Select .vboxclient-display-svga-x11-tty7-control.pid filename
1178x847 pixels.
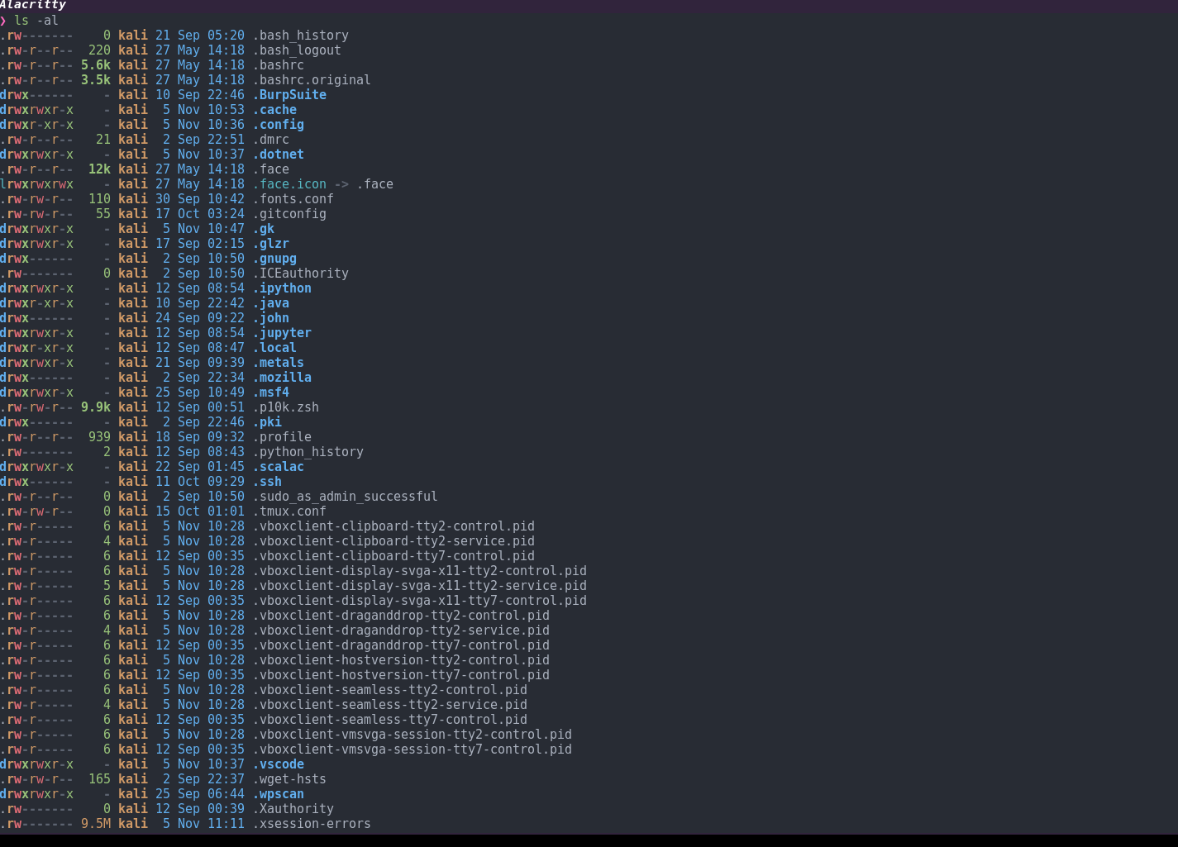[x=420, y=601]
